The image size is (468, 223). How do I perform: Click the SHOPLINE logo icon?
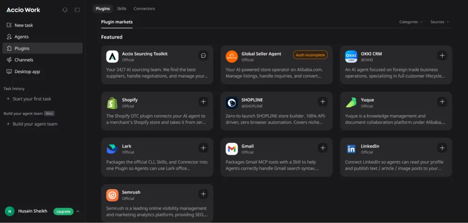pyautogui.click(x=232, y=103)
